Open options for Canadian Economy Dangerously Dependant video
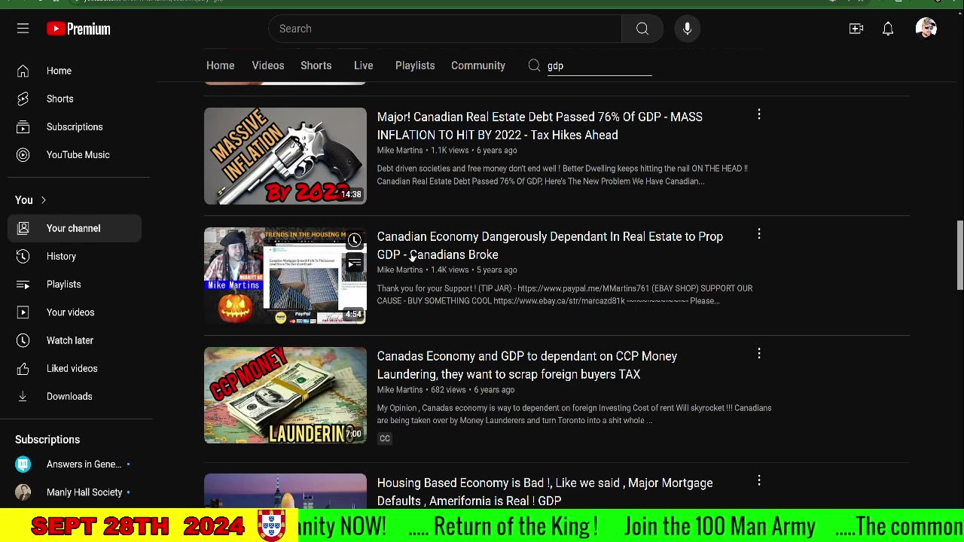This screenshot has height=542, width=964. 759,234
